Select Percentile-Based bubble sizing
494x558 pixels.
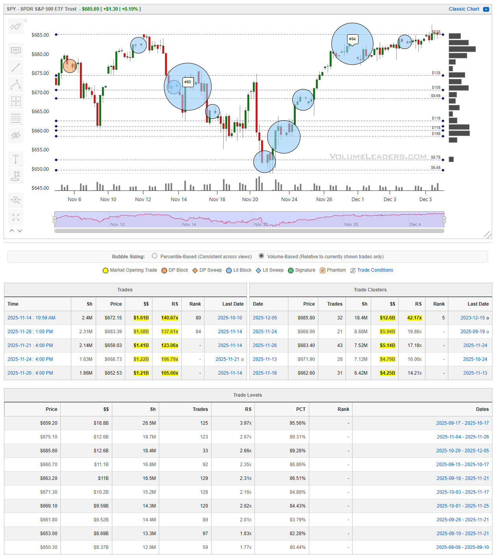(x=155, y=256)
